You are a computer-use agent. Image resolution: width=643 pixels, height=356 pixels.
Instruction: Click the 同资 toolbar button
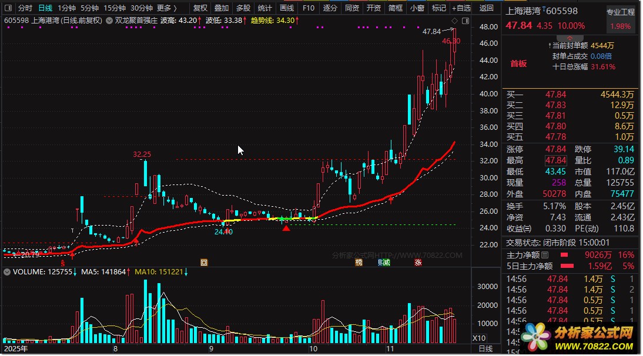point(352,8)
